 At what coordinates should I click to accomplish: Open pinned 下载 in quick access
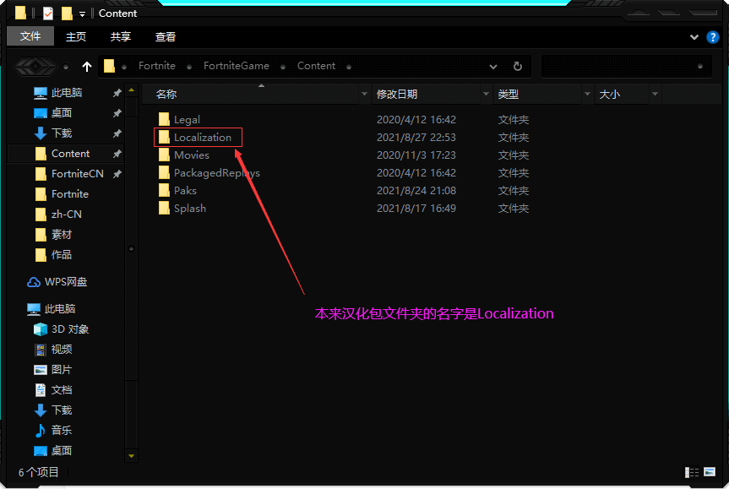click(x=62, y=133)
